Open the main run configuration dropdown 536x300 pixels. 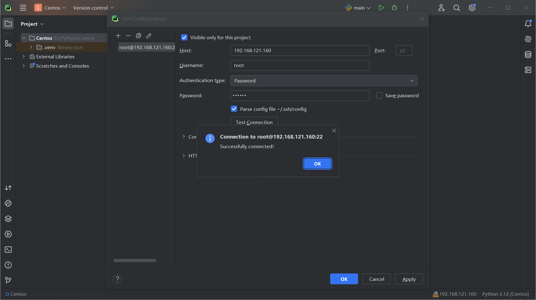[358, 8]
